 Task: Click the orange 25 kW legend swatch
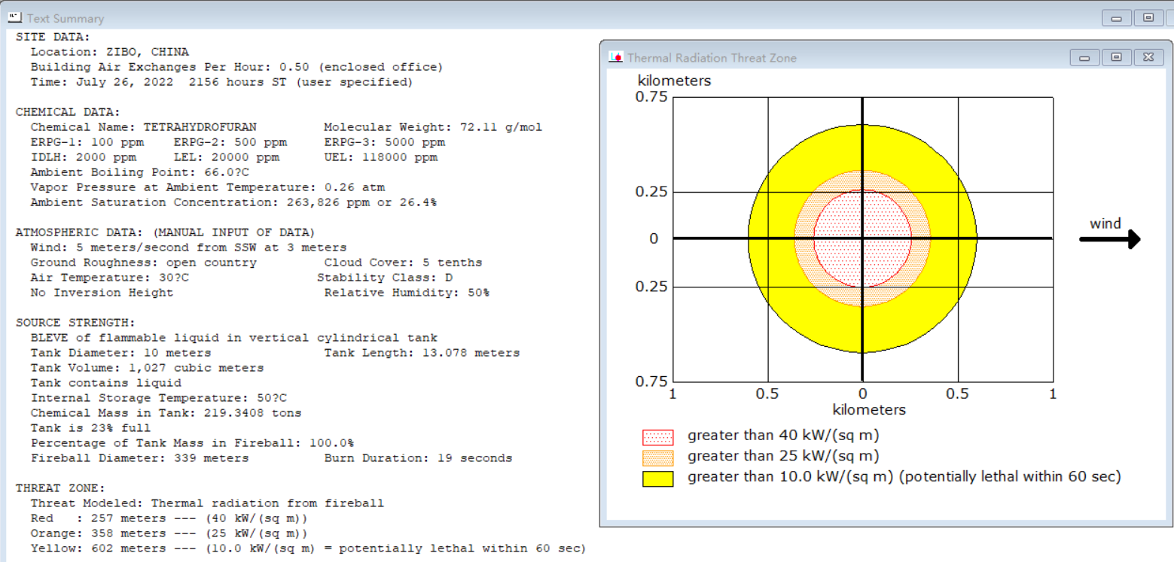click(x=657, y=457)
